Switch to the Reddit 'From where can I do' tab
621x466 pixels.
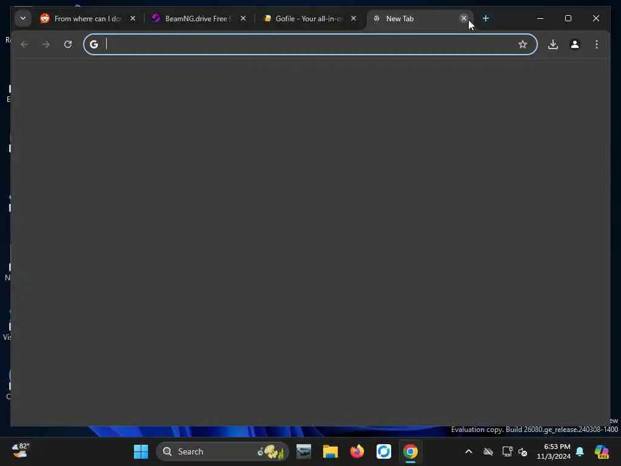[88, 19]
